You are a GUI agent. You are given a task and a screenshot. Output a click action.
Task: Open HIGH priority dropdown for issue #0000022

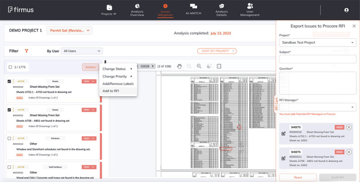(x=89, y=110)
